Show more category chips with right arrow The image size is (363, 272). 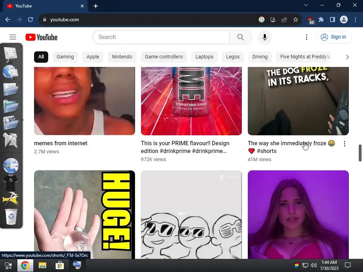347,57
